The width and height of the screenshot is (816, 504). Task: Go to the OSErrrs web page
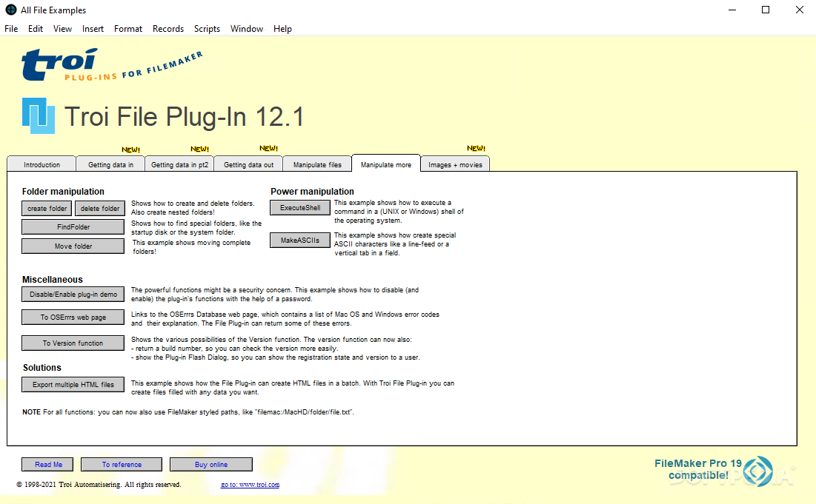click(x=73, y=317)
